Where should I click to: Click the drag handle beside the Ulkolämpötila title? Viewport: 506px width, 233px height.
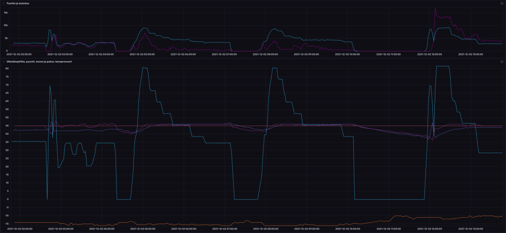click(x=3, y=61)
